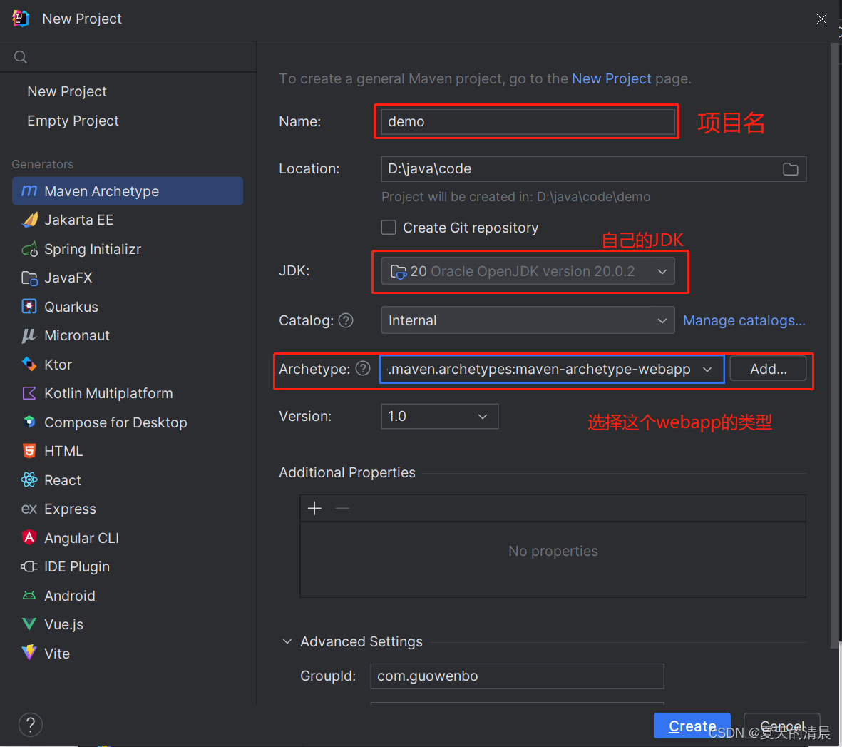Select New Project in left list
Viewport: 842px width, 747px height.
pyautogui.click(x=67, y=91)
